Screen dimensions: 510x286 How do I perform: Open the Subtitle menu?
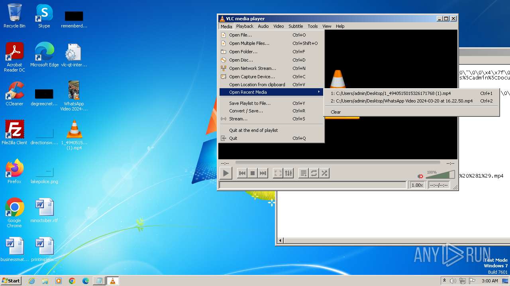(x=296, y=26)
